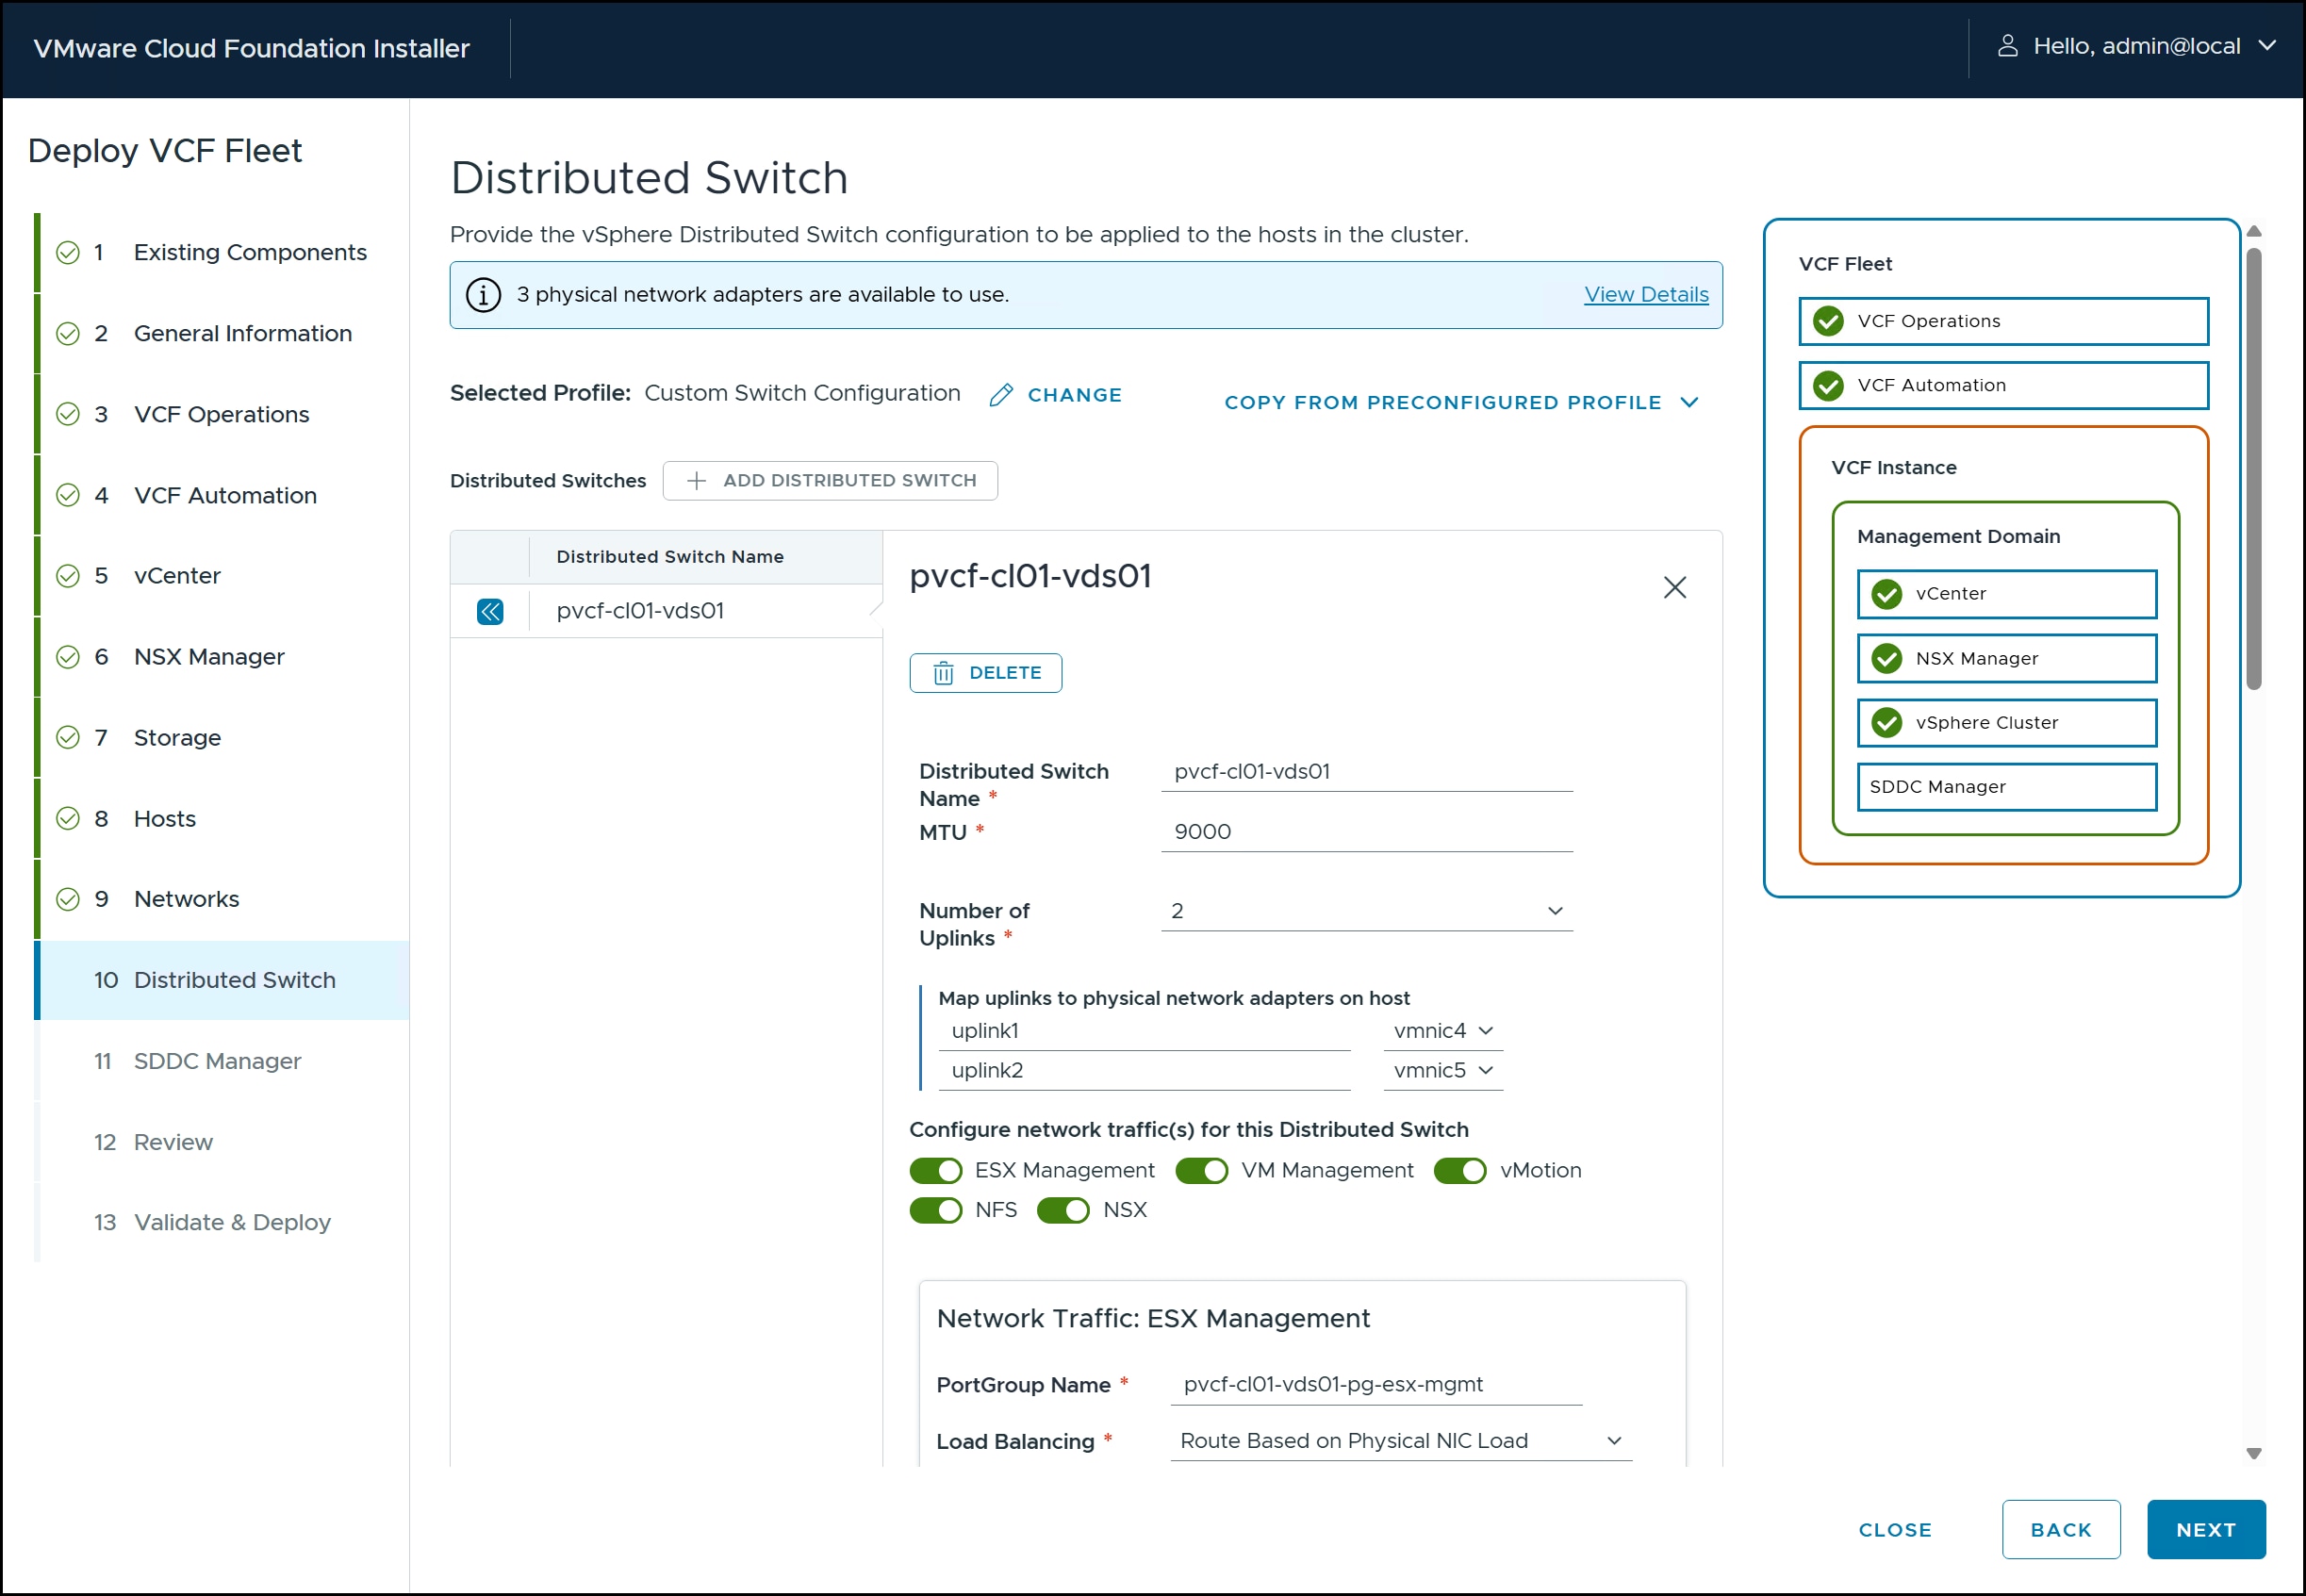The height and width of the screenshot is (1596, 2306).
Task: Click the summary panel vertical scrollbar thumb
Action: pyautogui.click(x=2254, y=468)
